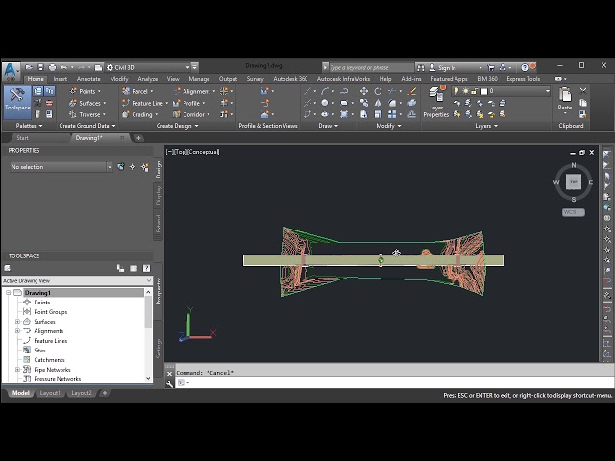The width and height of the screenshot is (615, 461).
Task: Switch to the Layout1 tab
Action: coord(50,393)
